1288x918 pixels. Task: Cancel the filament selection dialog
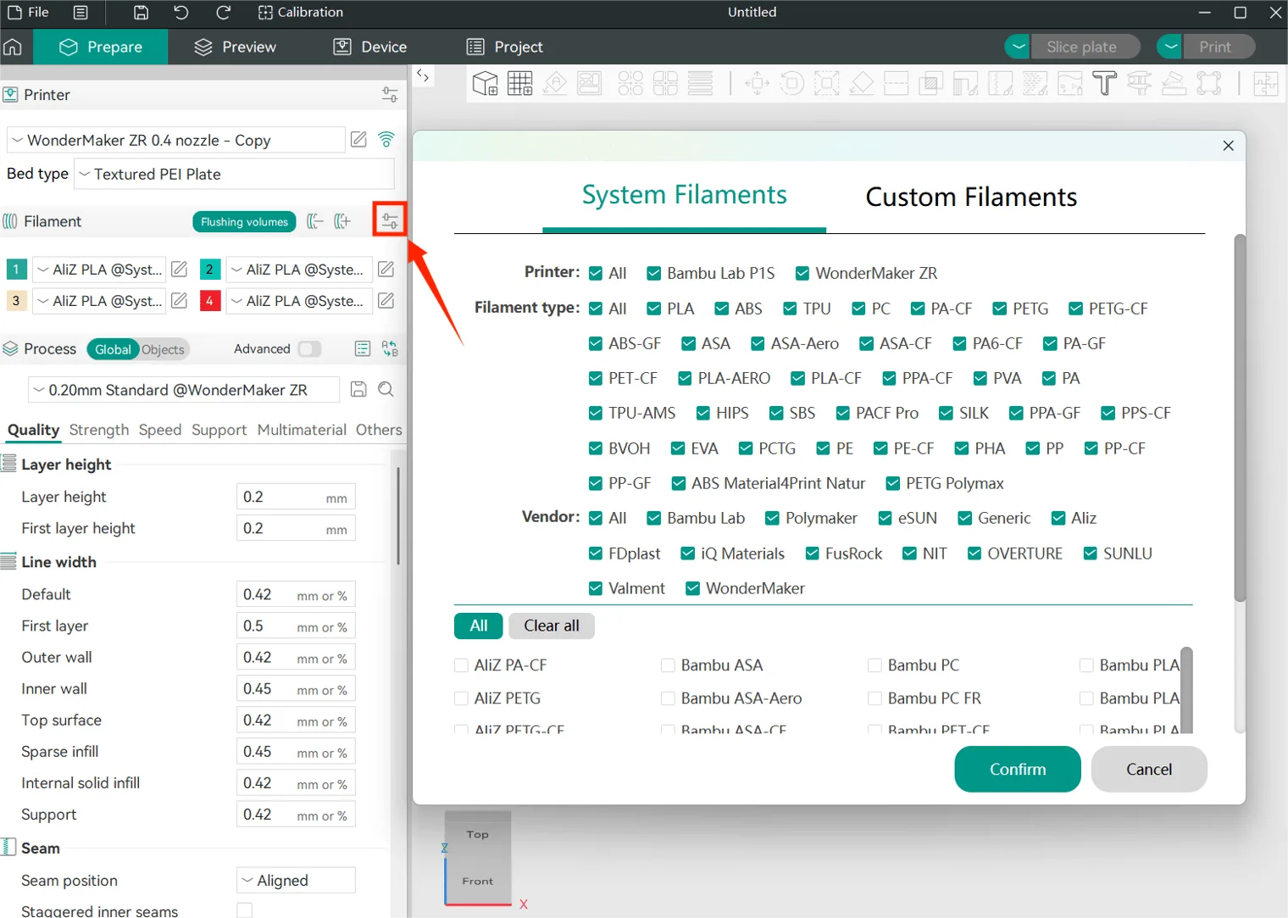pos(1149,770)
